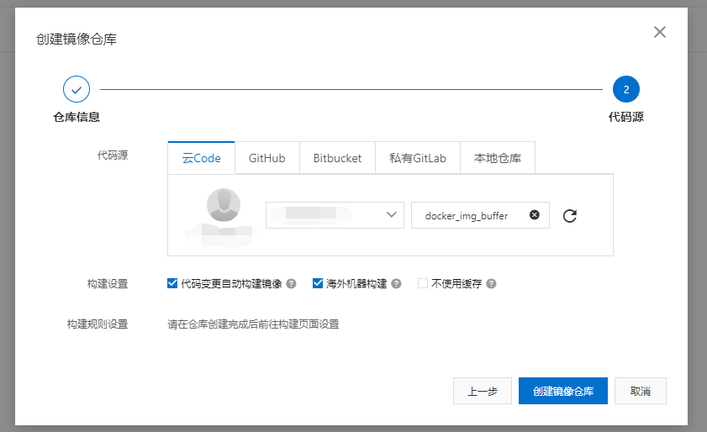Viewport: 707px width, 432px height.
Task: Click the 创建镜像仓库 button
Action: (563, 391)
